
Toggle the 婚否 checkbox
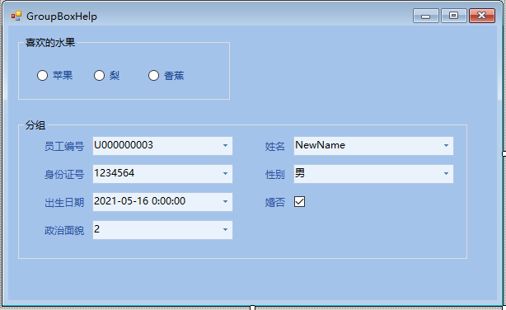[x=299, y=202]
